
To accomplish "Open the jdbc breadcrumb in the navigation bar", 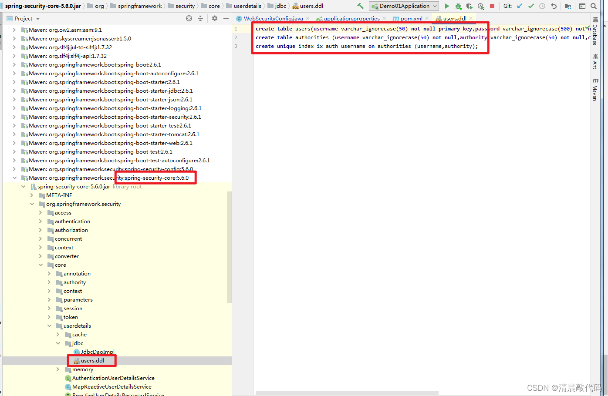I will click(x=277, y=6).
